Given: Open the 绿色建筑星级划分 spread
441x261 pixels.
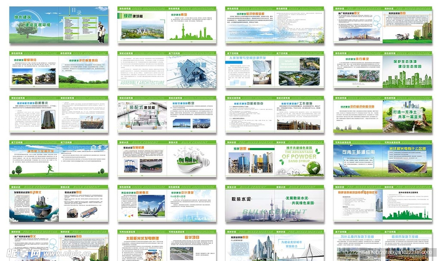Looking at the screenshot, I should [59, 70].
